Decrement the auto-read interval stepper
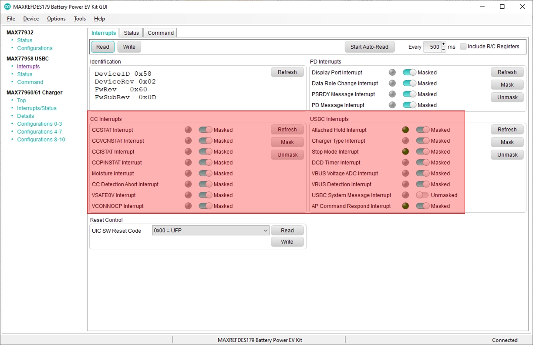 (444, 49)
